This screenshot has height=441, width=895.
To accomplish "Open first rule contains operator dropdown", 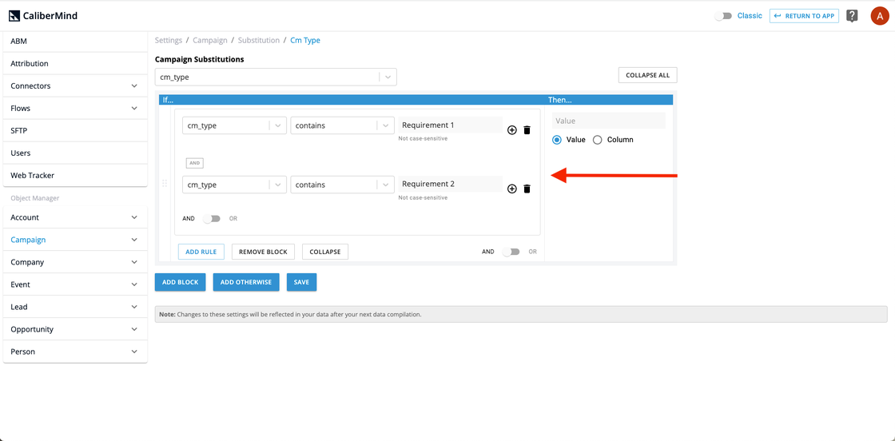I will pos(342,125).
